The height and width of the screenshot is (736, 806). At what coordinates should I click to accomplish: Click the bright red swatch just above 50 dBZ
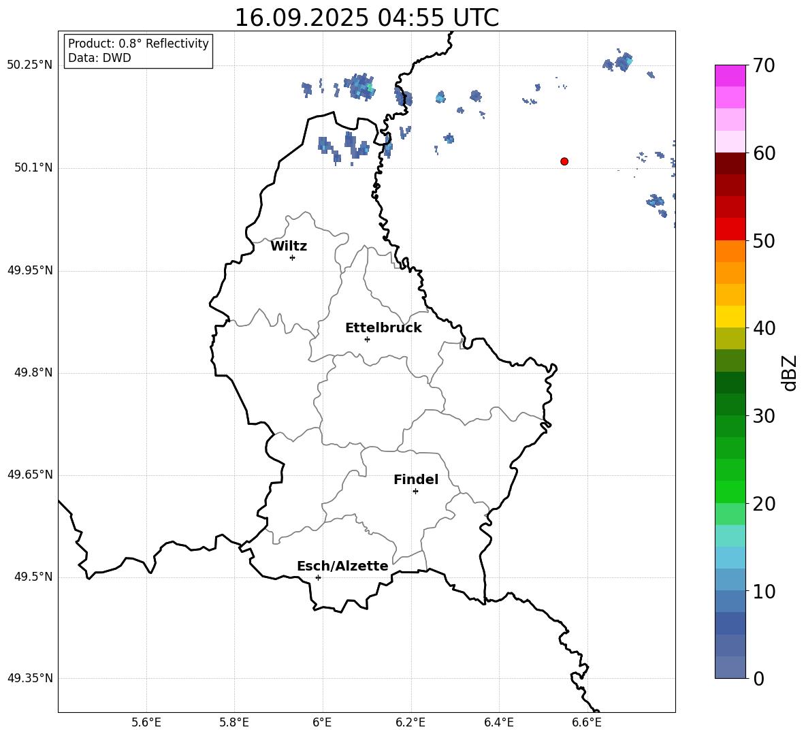click(730, 229)
